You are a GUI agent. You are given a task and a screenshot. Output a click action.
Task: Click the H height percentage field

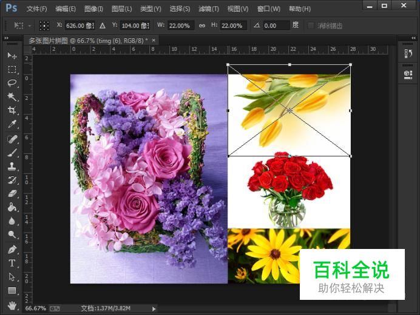pos(233,25)
